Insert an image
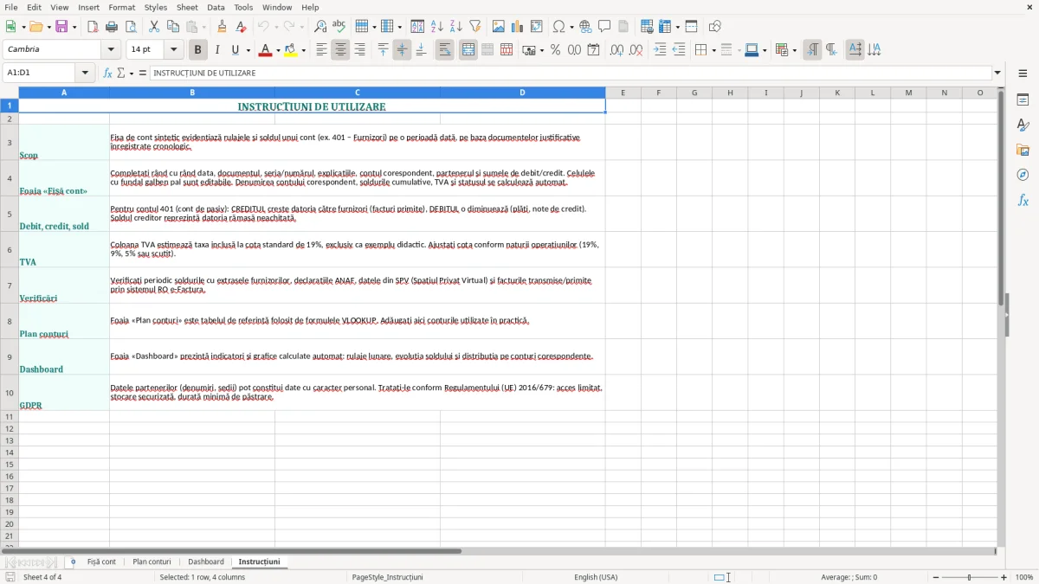1039x584 pixels. [x=499, y=27]
